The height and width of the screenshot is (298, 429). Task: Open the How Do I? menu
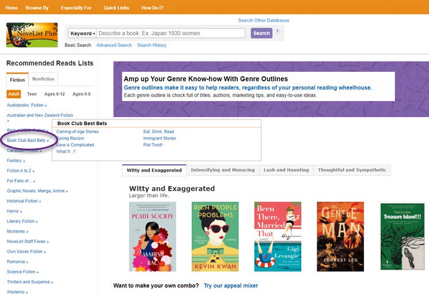tap(153, 7)
